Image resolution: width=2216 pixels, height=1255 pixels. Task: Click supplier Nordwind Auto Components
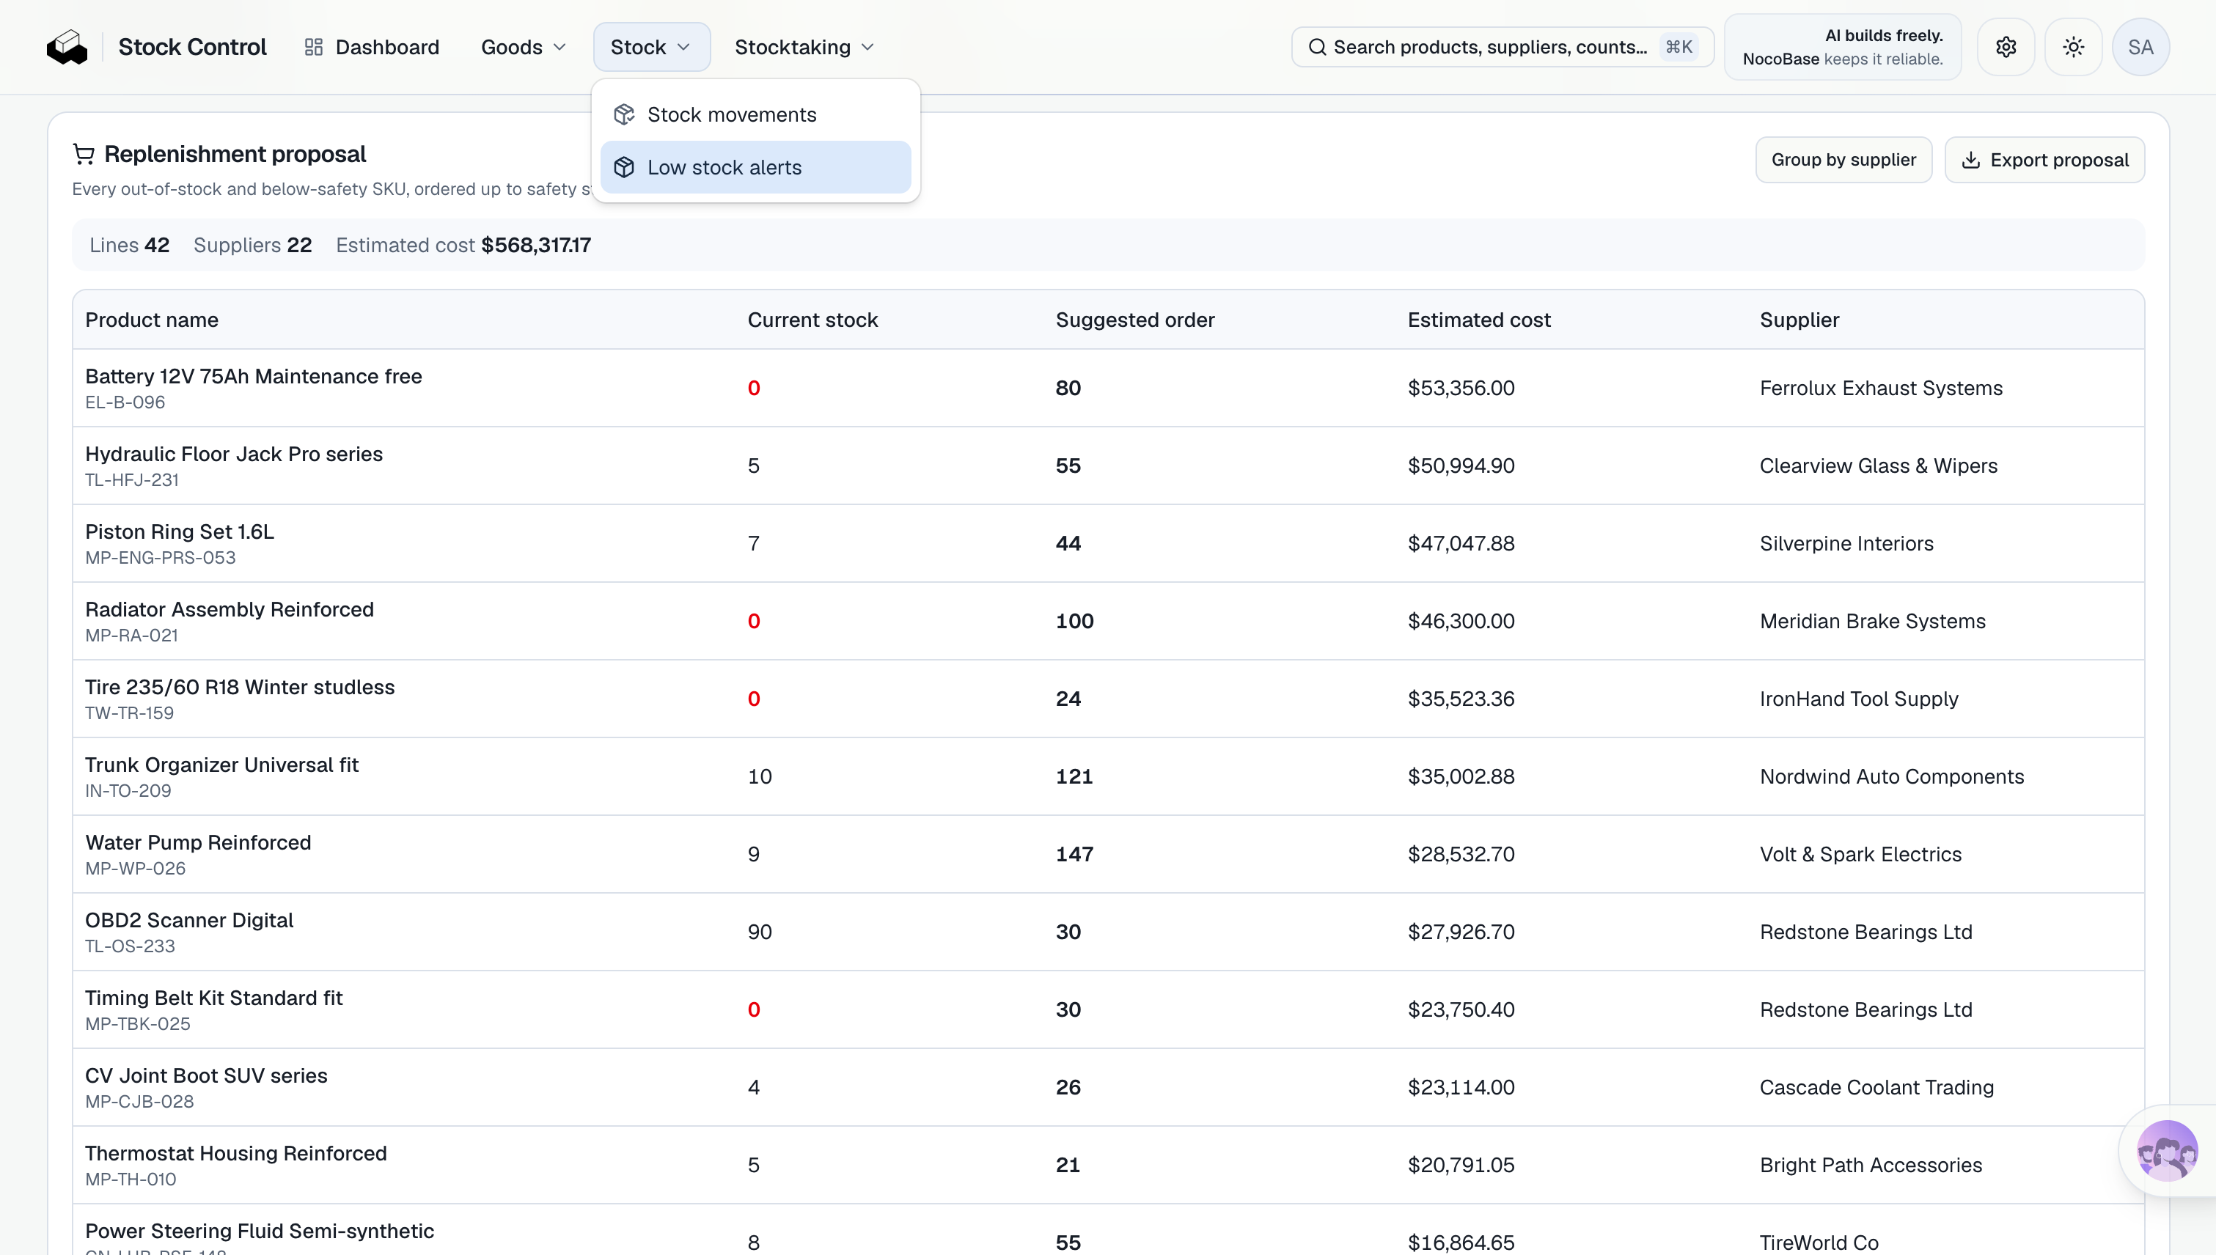tap(1892, 776)
